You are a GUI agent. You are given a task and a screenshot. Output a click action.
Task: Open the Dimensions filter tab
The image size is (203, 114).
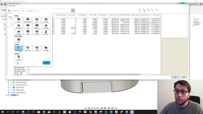pyautogui.click(x=31, y=10)
